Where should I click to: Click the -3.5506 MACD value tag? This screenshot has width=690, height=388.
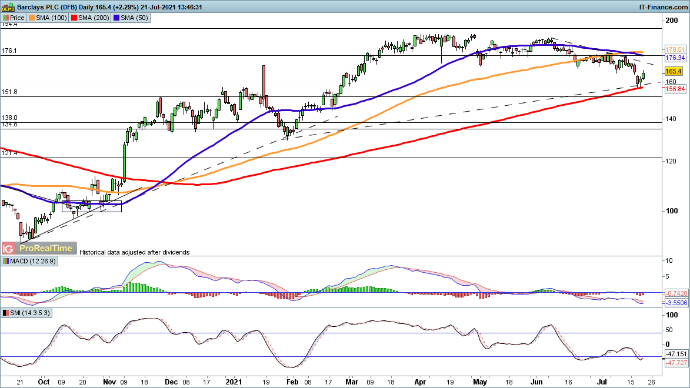(x=676, y=303)
